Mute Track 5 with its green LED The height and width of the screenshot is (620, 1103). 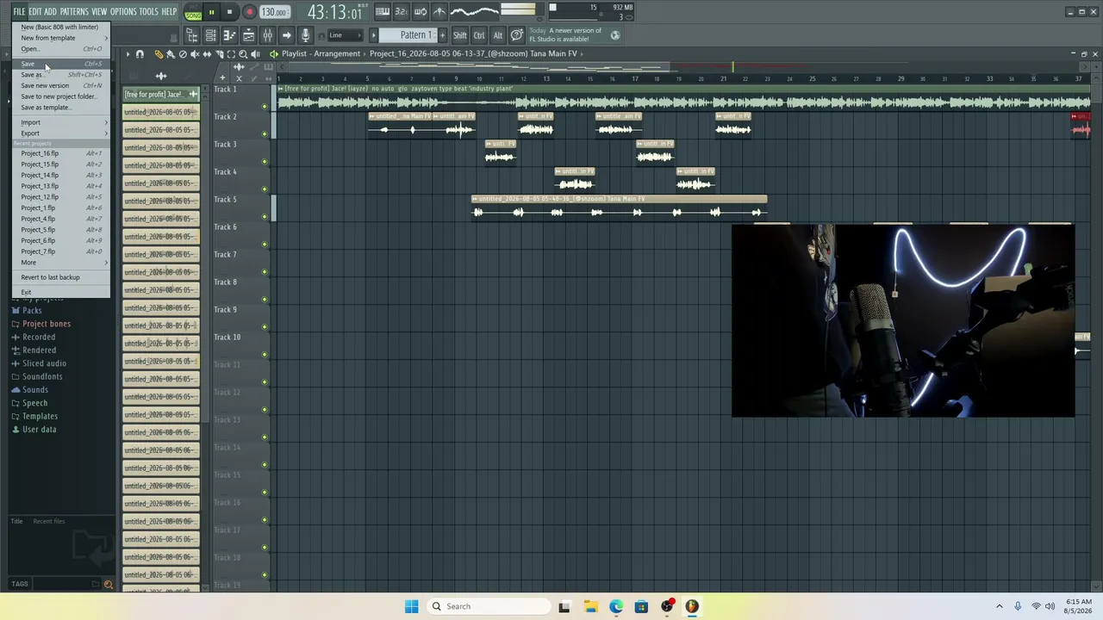click(x=265, y=217)
